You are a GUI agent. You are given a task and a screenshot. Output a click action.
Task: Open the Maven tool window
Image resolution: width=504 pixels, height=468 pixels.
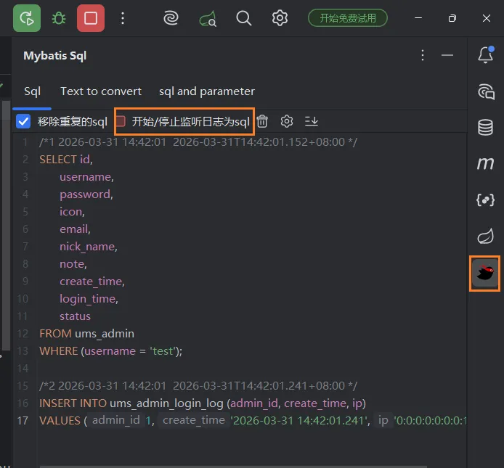(x=485, y=164)
